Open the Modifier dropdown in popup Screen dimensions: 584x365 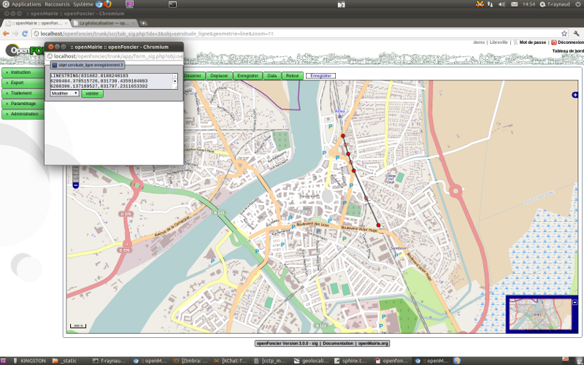point(64,93)
